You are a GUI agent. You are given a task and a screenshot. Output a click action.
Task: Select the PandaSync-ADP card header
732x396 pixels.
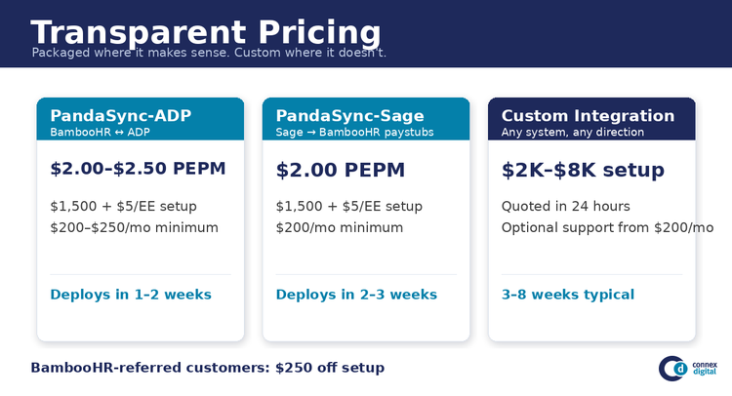(x=141, y=119)
